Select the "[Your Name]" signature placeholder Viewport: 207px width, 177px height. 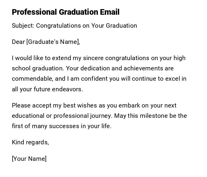tap(29, 159)
